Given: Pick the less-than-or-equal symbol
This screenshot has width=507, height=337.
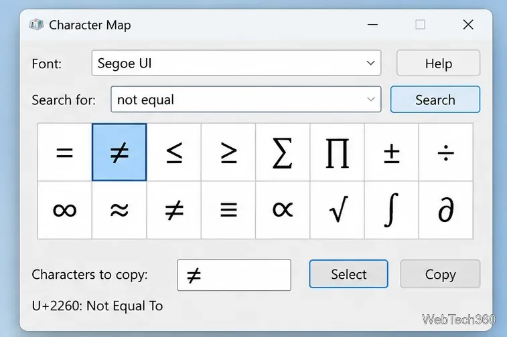Looking at the screenshot, I should tap(174, 152).
